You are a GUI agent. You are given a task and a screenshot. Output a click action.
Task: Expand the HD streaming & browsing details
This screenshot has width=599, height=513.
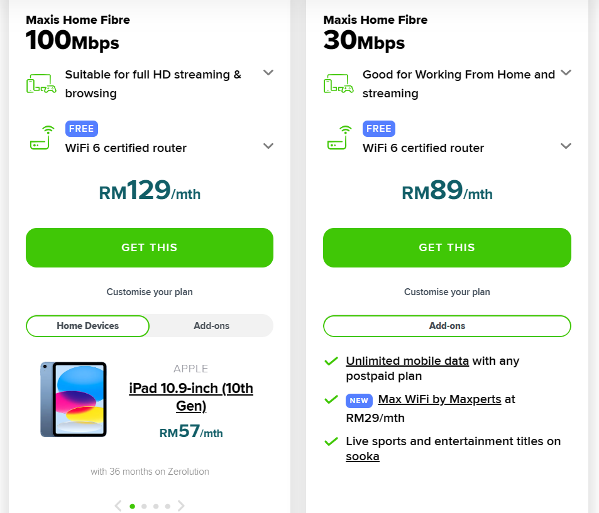268,73
